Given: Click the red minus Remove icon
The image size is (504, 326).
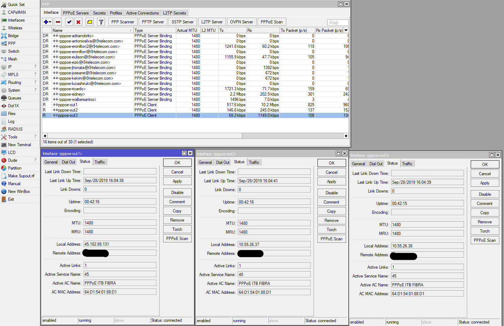Looking at the screenshot, I should click(x=58, y=22).
